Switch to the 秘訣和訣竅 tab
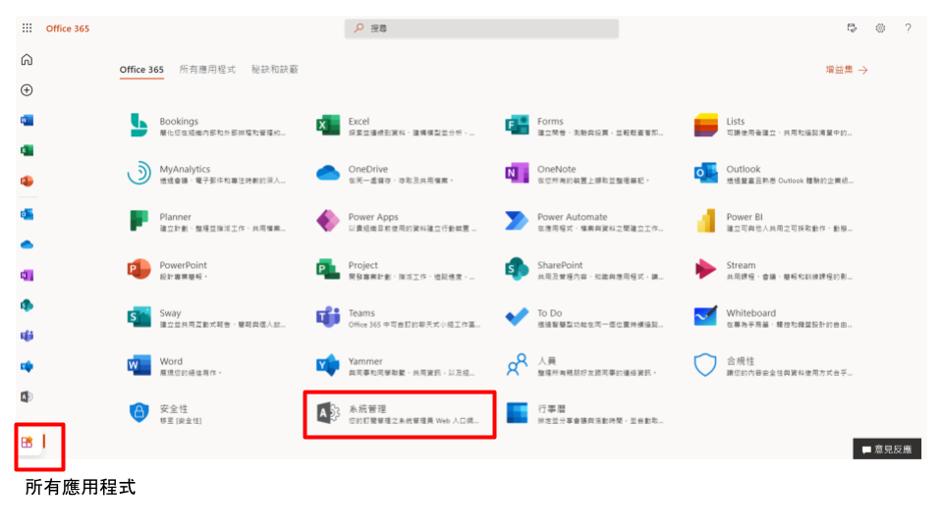The height and width of the screenshot is (530, 943). [x=275, y=70]
